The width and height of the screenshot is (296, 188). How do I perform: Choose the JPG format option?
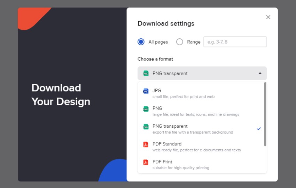(201, 93)
